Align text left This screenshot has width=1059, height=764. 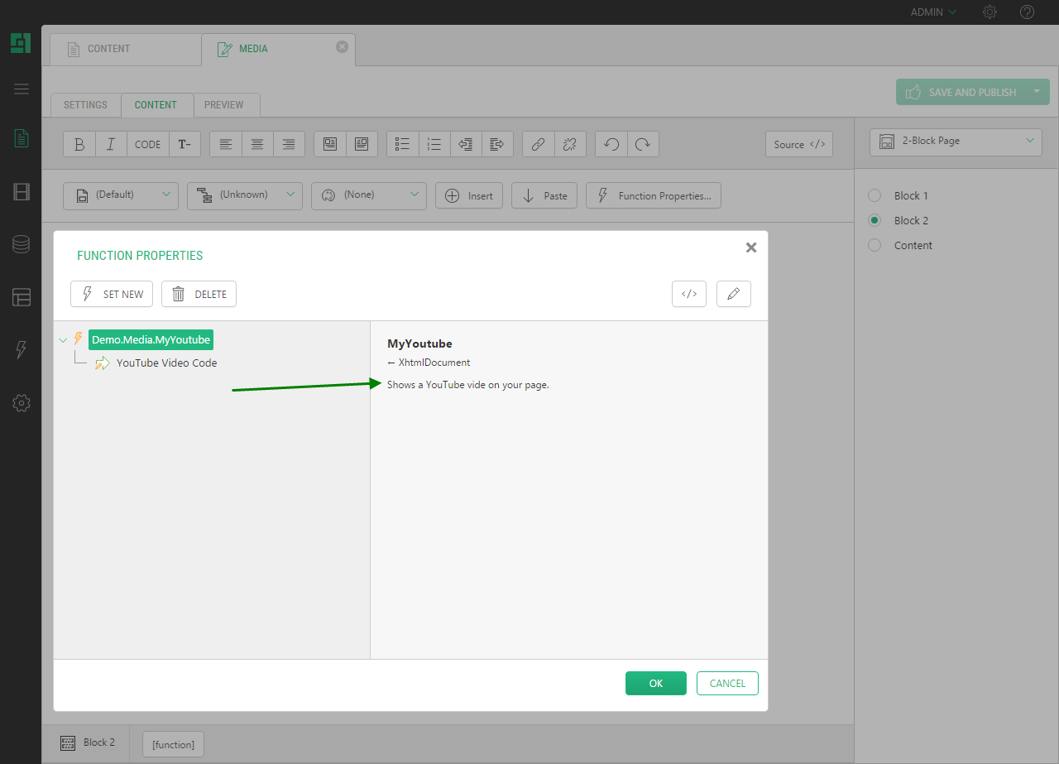pyautogui.click(x=226, y=144)
